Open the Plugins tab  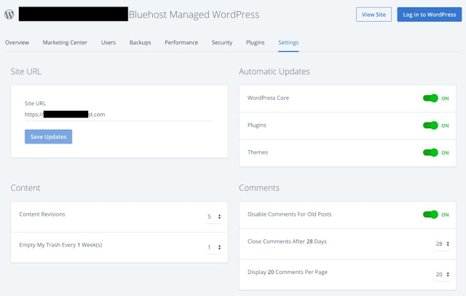pyautogui.click(x=255, y=42)
